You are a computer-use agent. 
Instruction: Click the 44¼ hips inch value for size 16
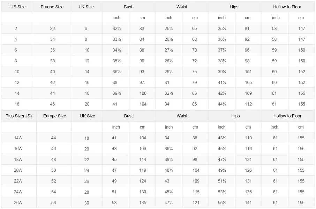tap(222, 104)
